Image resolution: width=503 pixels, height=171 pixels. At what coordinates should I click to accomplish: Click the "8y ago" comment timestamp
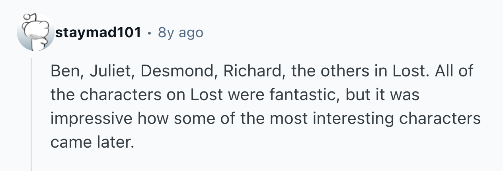(180, 32)
